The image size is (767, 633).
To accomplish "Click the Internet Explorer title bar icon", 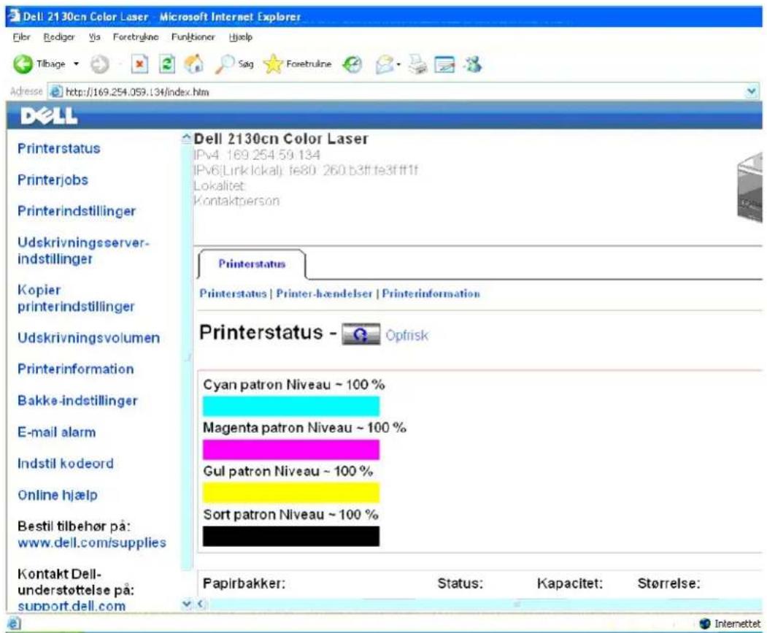I will (14, 16).
